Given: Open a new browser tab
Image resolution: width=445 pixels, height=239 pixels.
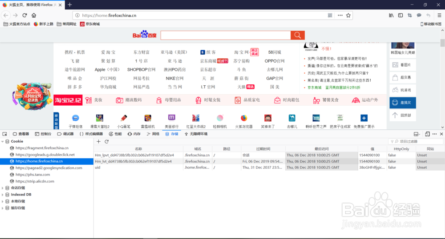Looking at the screenshot, I should point(70,5).
